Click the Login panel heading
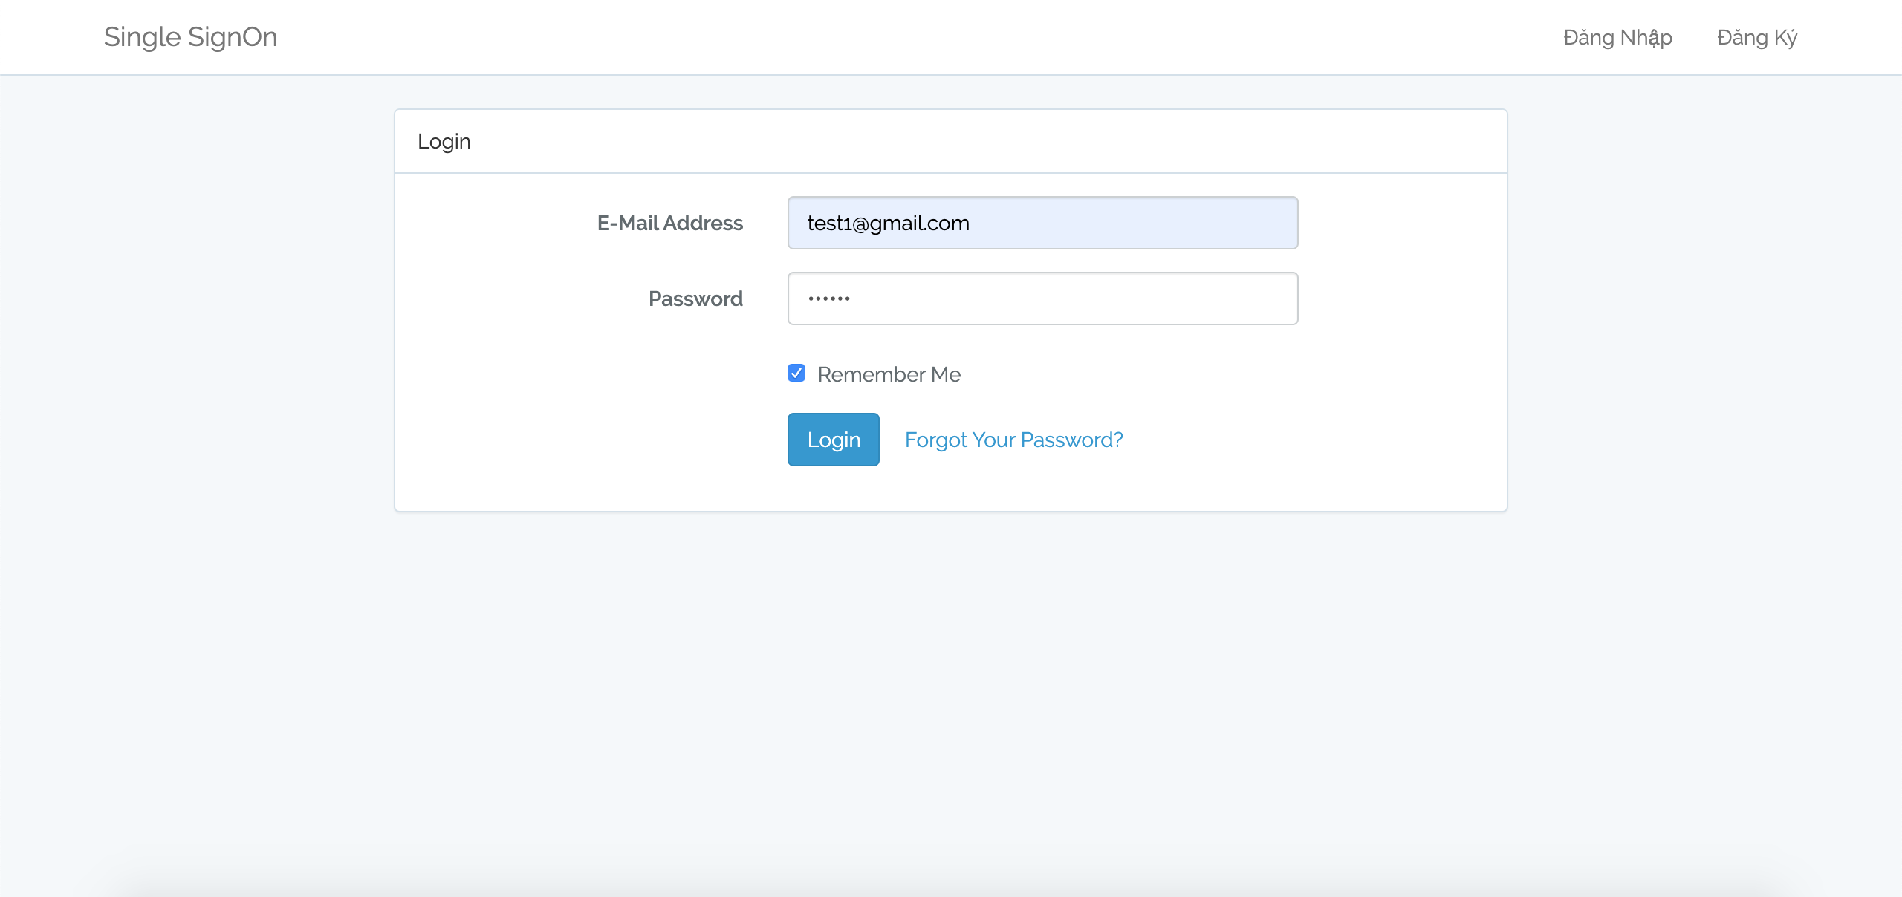The height and width of the screenshot is (897, 1902). point(444,141)
